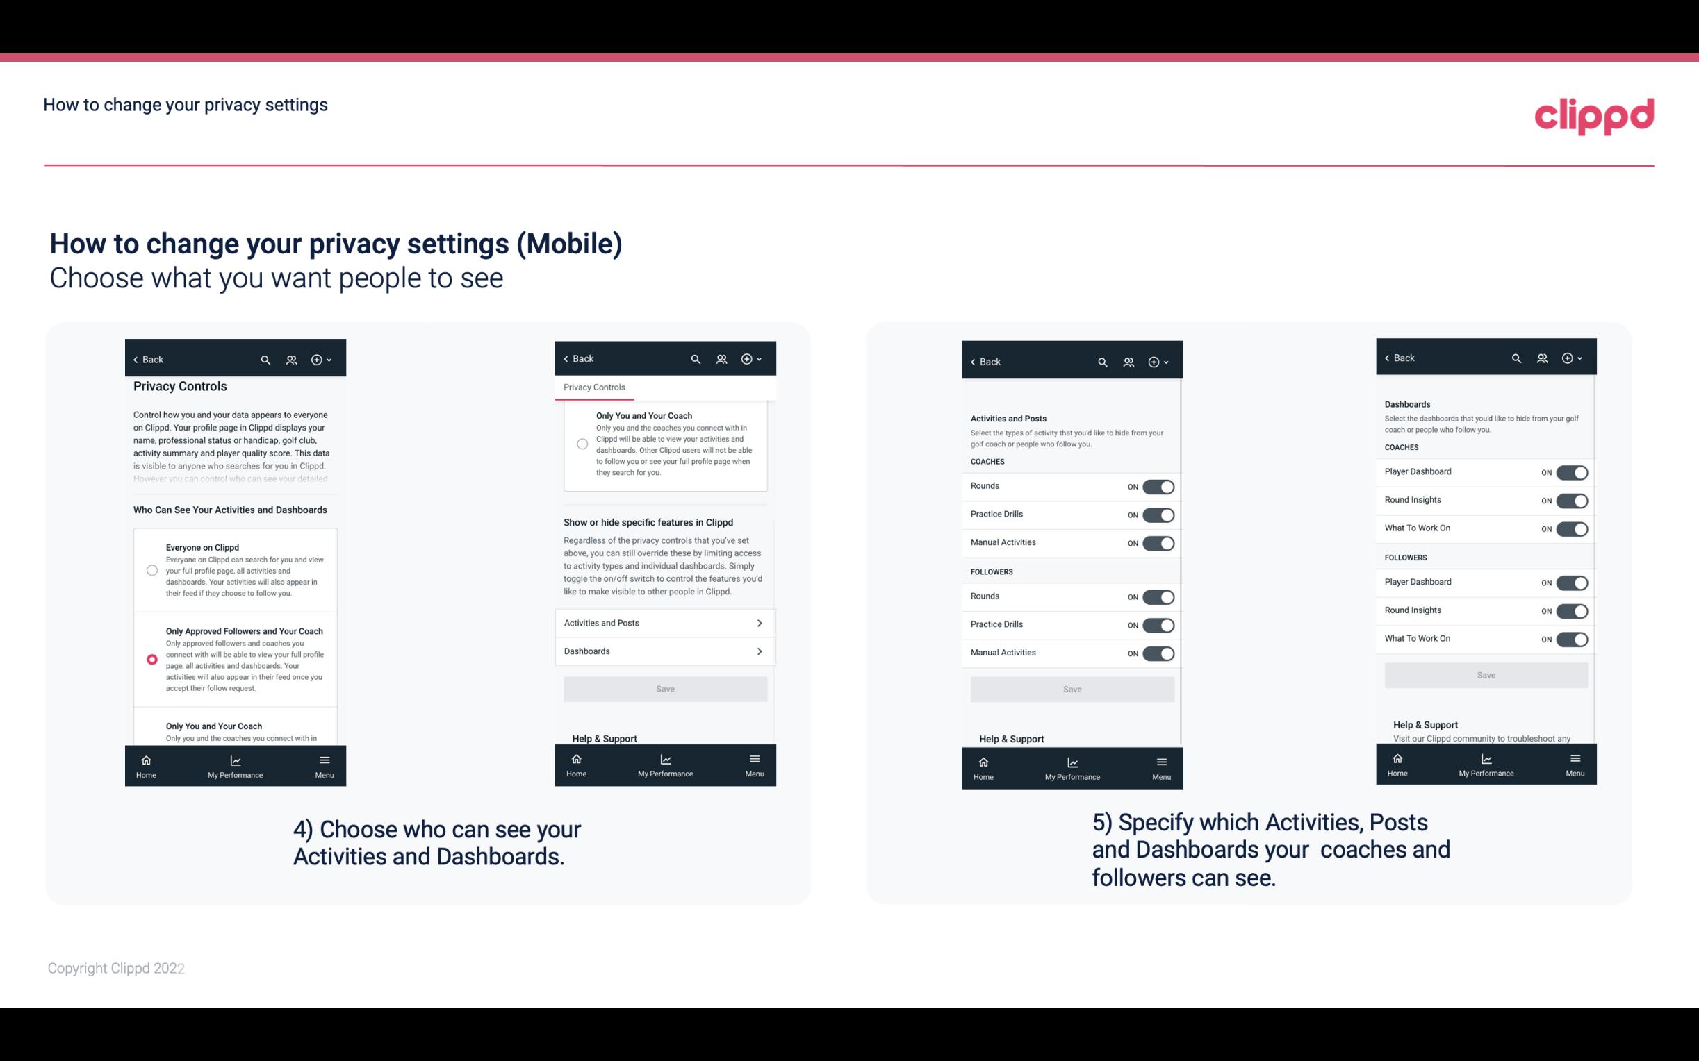
Task: Select Only Approved Followers and Your Coach radio
Action: (x=151, y=659)
